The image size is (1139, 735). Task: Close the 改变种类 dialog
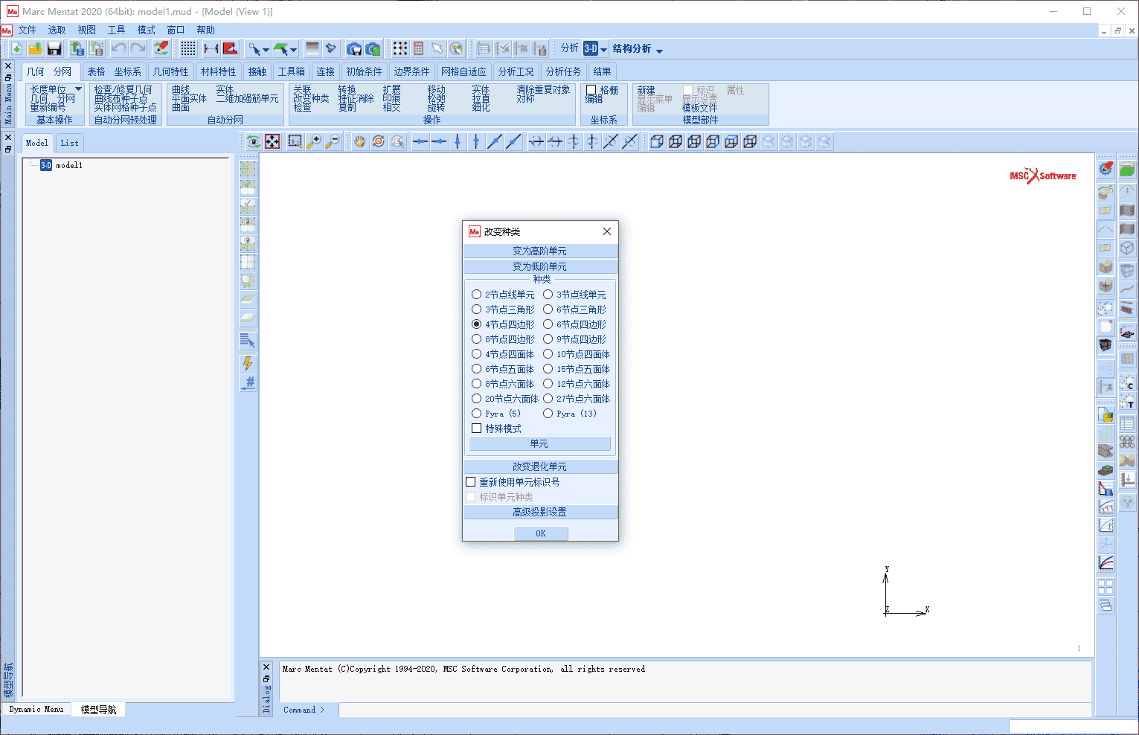point(607,231)
